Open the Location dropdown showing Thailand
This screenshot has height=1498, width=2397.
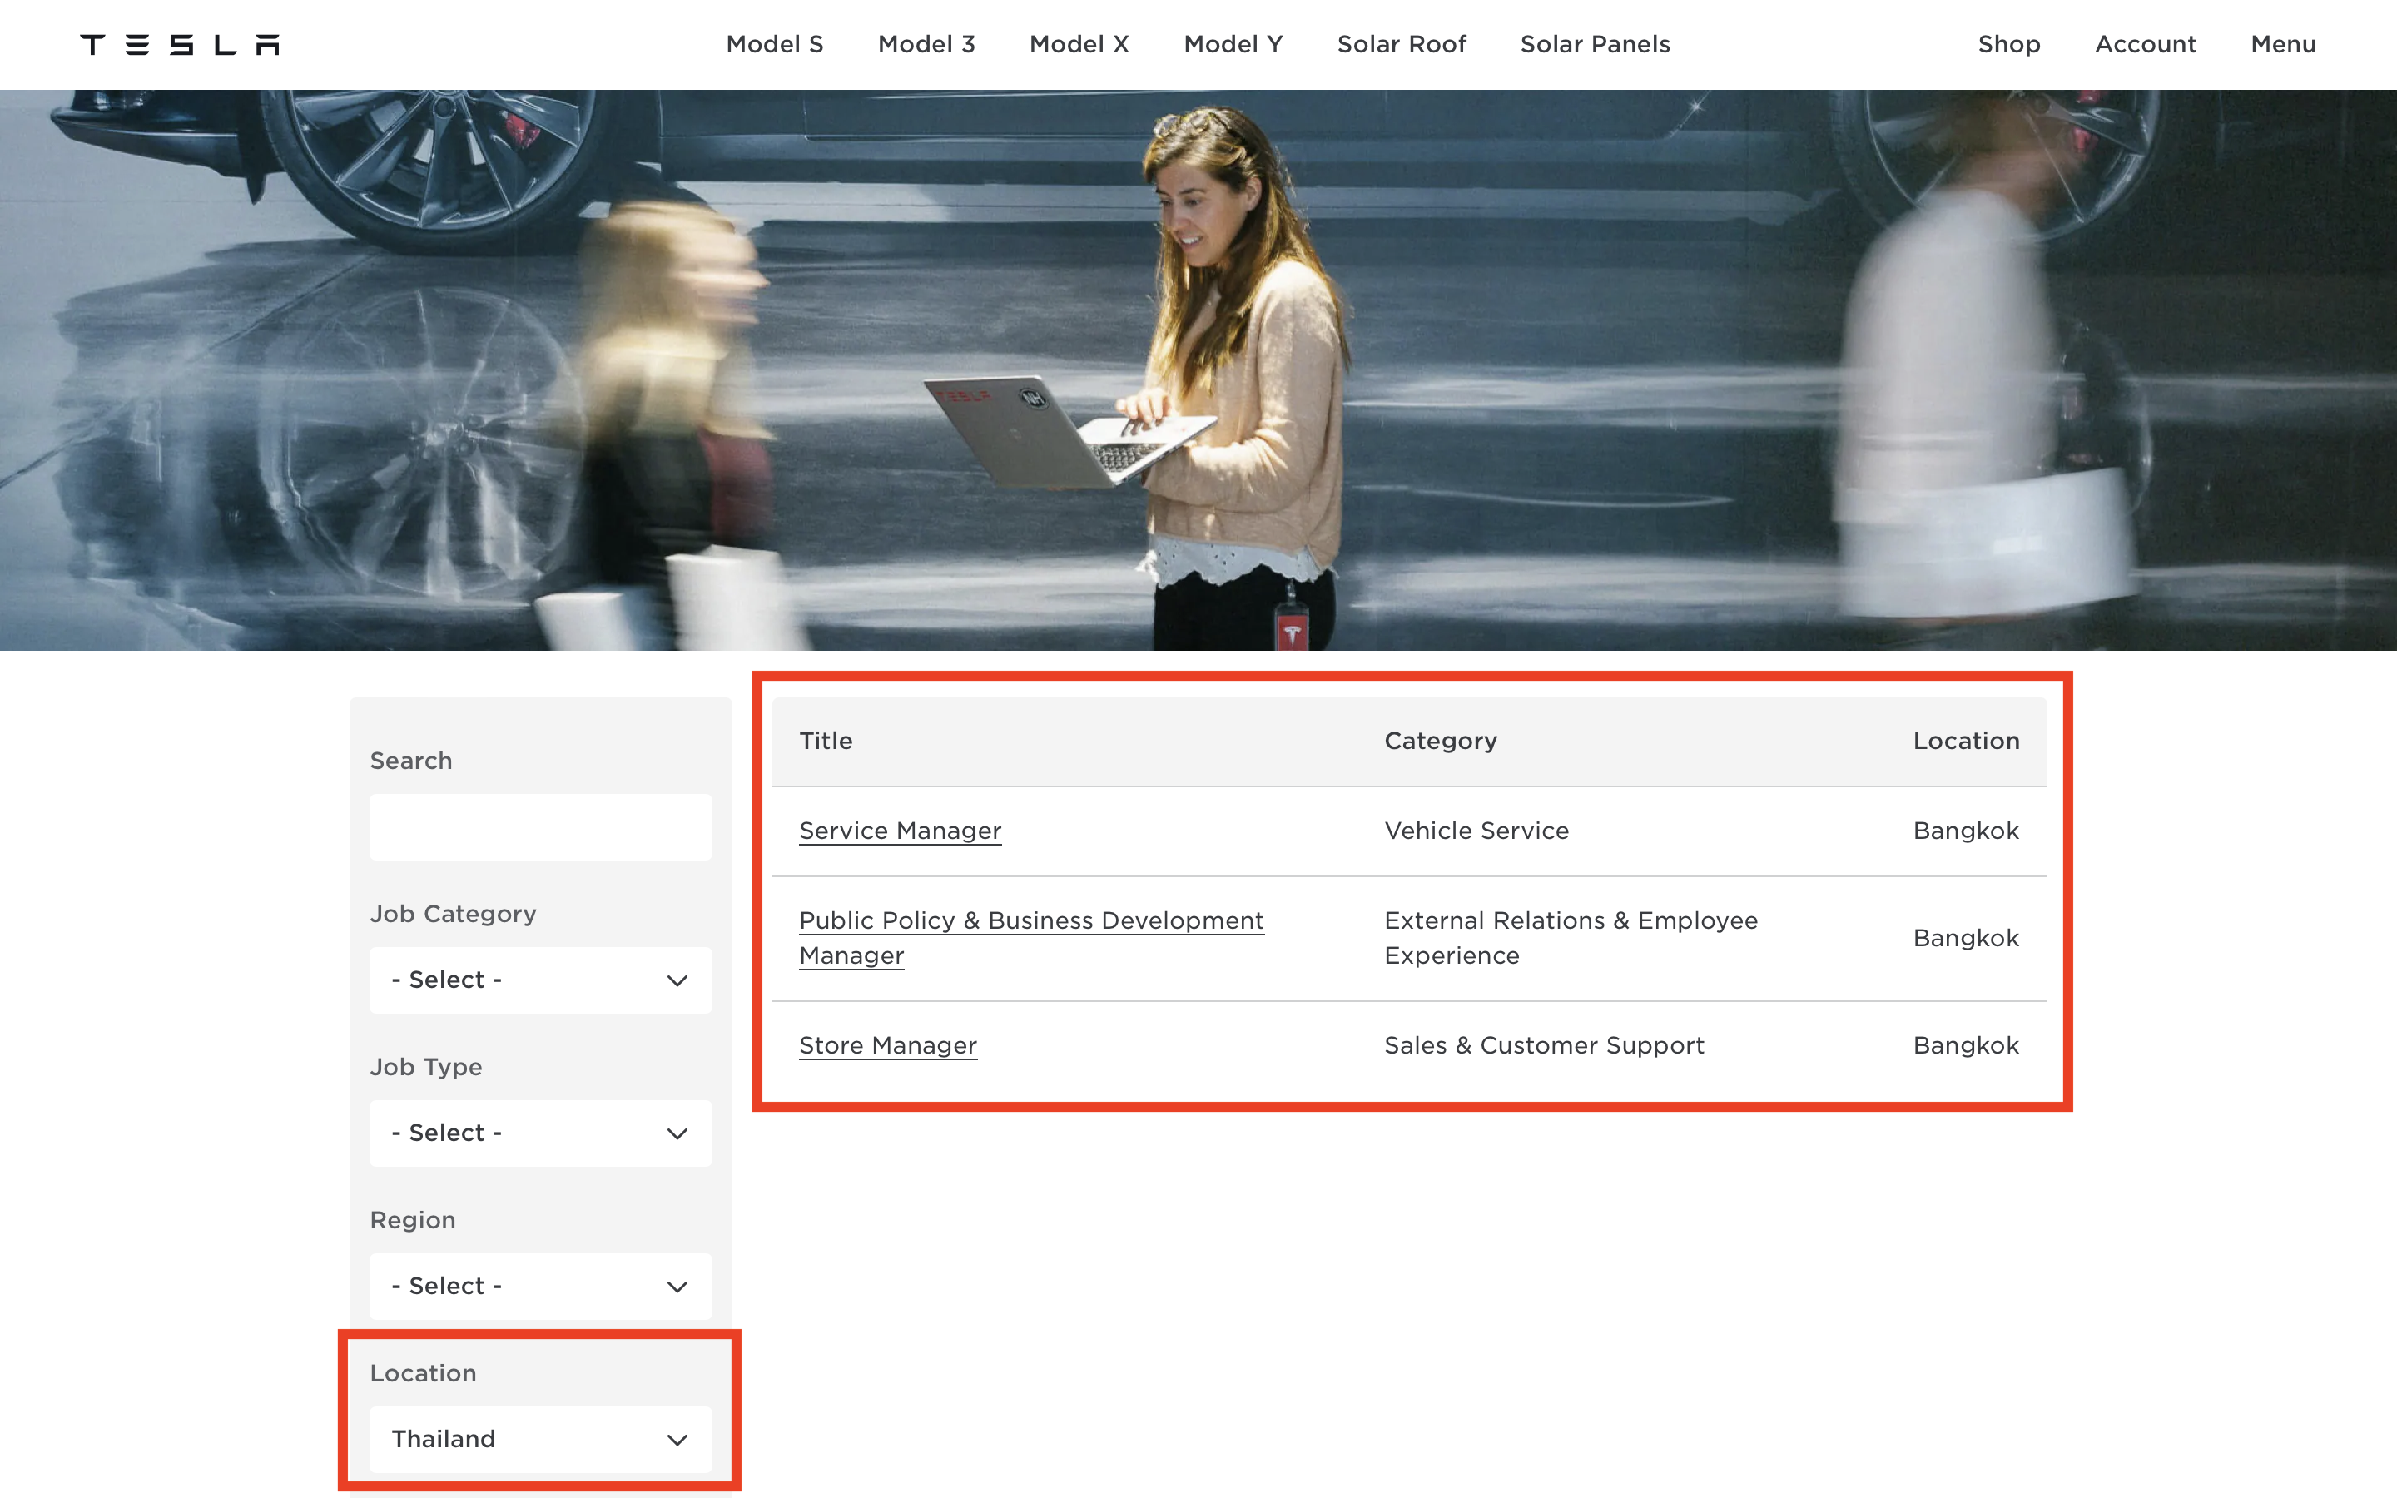(x=540, y=1439)
